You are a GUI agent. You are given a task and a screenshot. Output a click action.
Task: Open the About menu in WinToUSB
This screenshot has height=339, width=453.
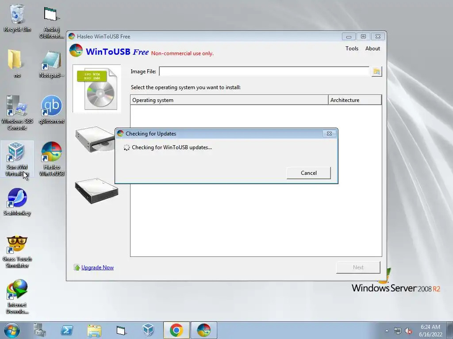tap(372, 49)
